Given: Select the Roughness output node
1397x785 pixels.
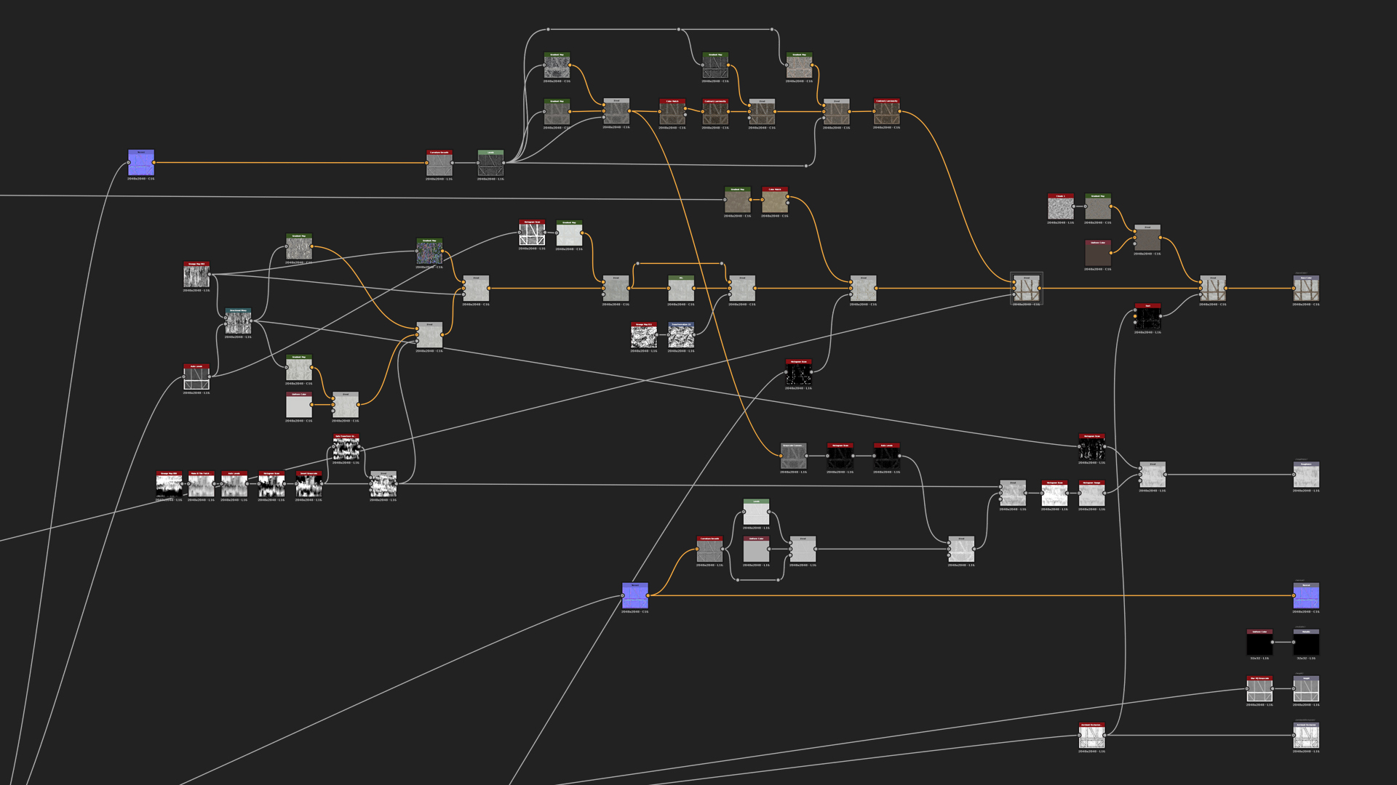Looking at the screenshot, I should (x=1306, y=475).
